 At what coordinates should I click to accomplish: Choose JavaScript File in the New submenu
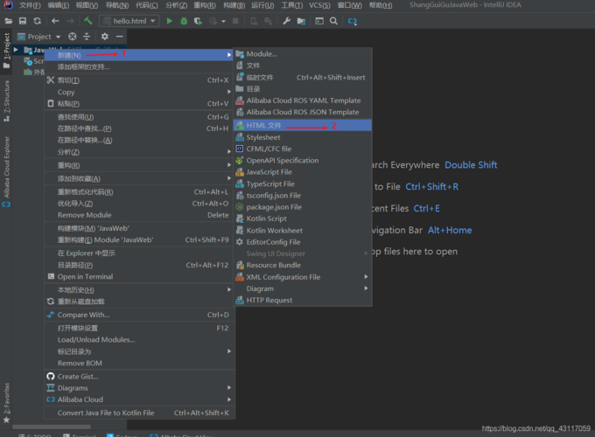tap(303, 172)
